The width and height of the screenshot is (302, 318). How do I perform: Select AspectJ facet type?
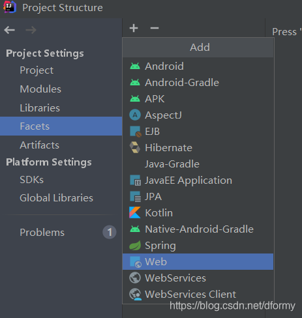198,115
